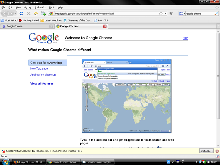Click the 'New Tab page' link
This screenshot has height=165, width=220.
coord(39,69)
